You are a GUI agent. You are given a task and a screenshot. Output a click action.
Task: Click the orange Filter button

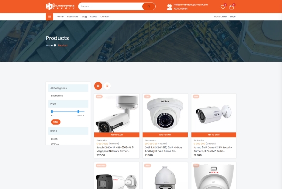click(55, 122)
